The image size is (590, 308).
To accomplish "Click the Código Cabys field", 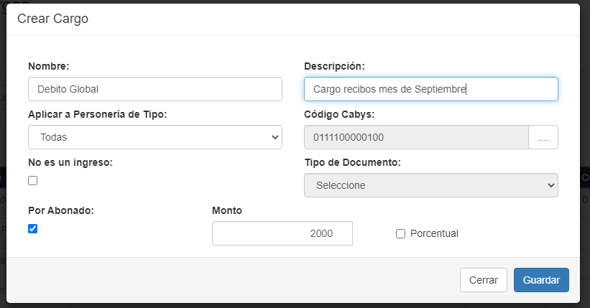I will coord(417,138).
